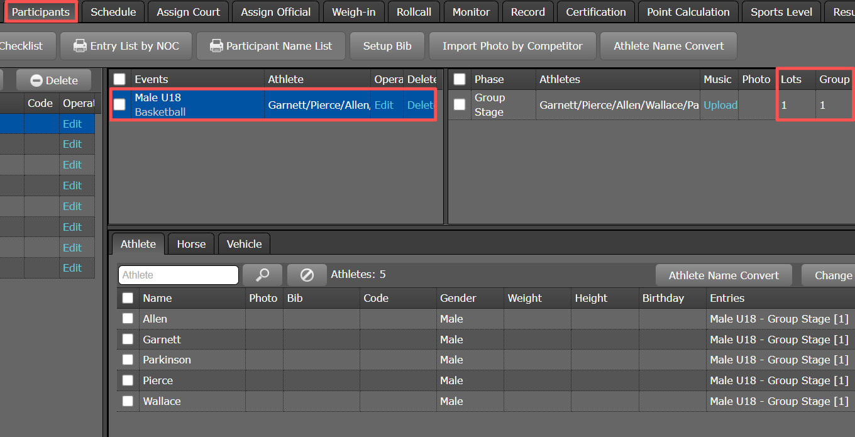
Task: Click the Setup Bib button
Action: click(387, 46)
